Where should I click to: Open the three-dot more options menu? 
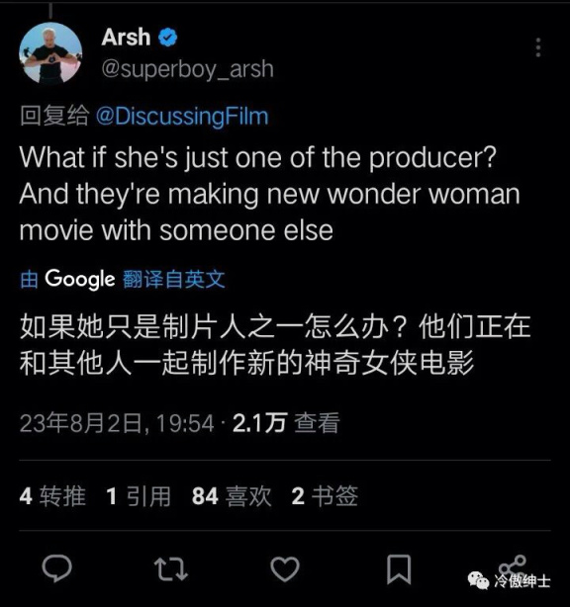(538, 47)
